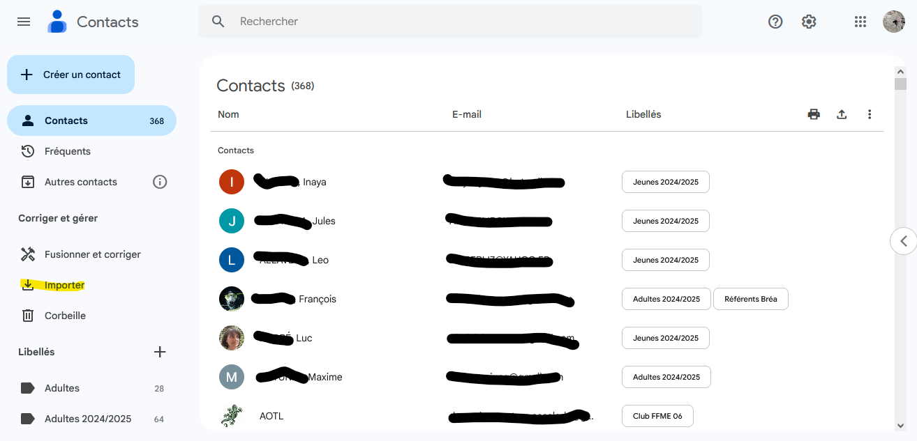
Task: Open the Help icon in header
Action: (775, 22)
